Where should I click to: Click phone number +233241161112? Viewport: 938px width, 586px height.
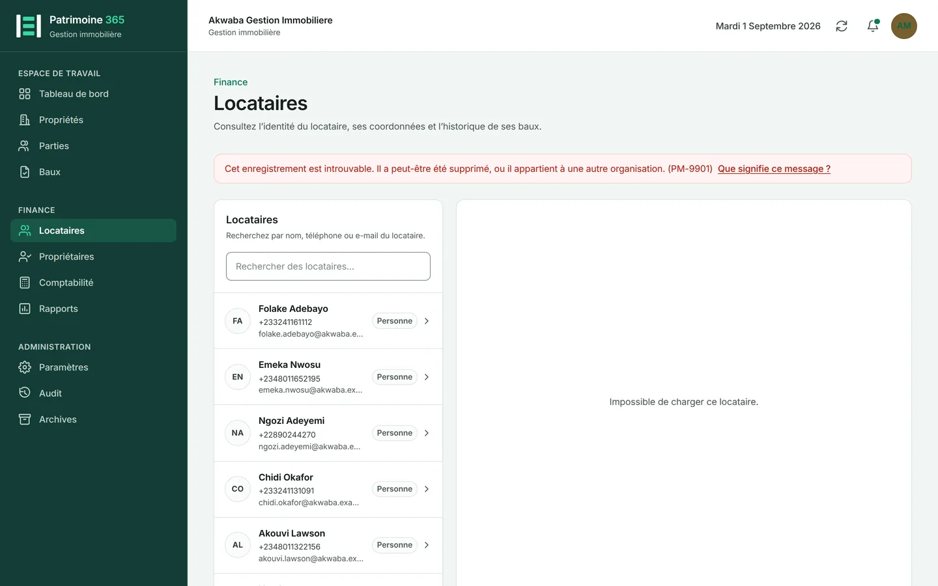(x=285, y=322)
